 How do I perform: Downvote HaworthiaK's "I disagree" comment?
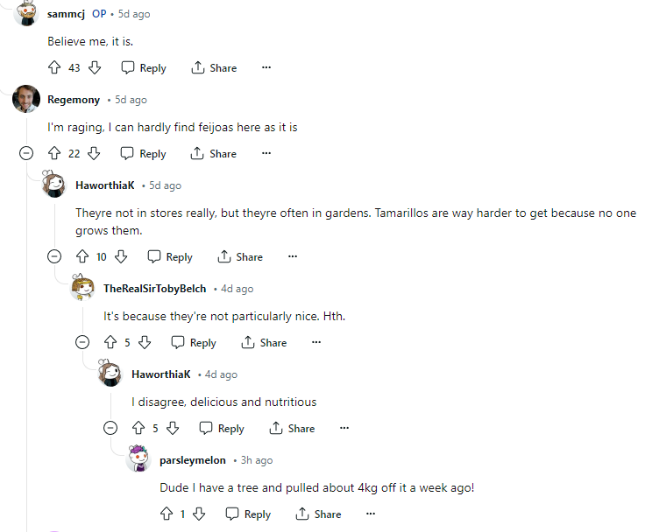point(173,428)
